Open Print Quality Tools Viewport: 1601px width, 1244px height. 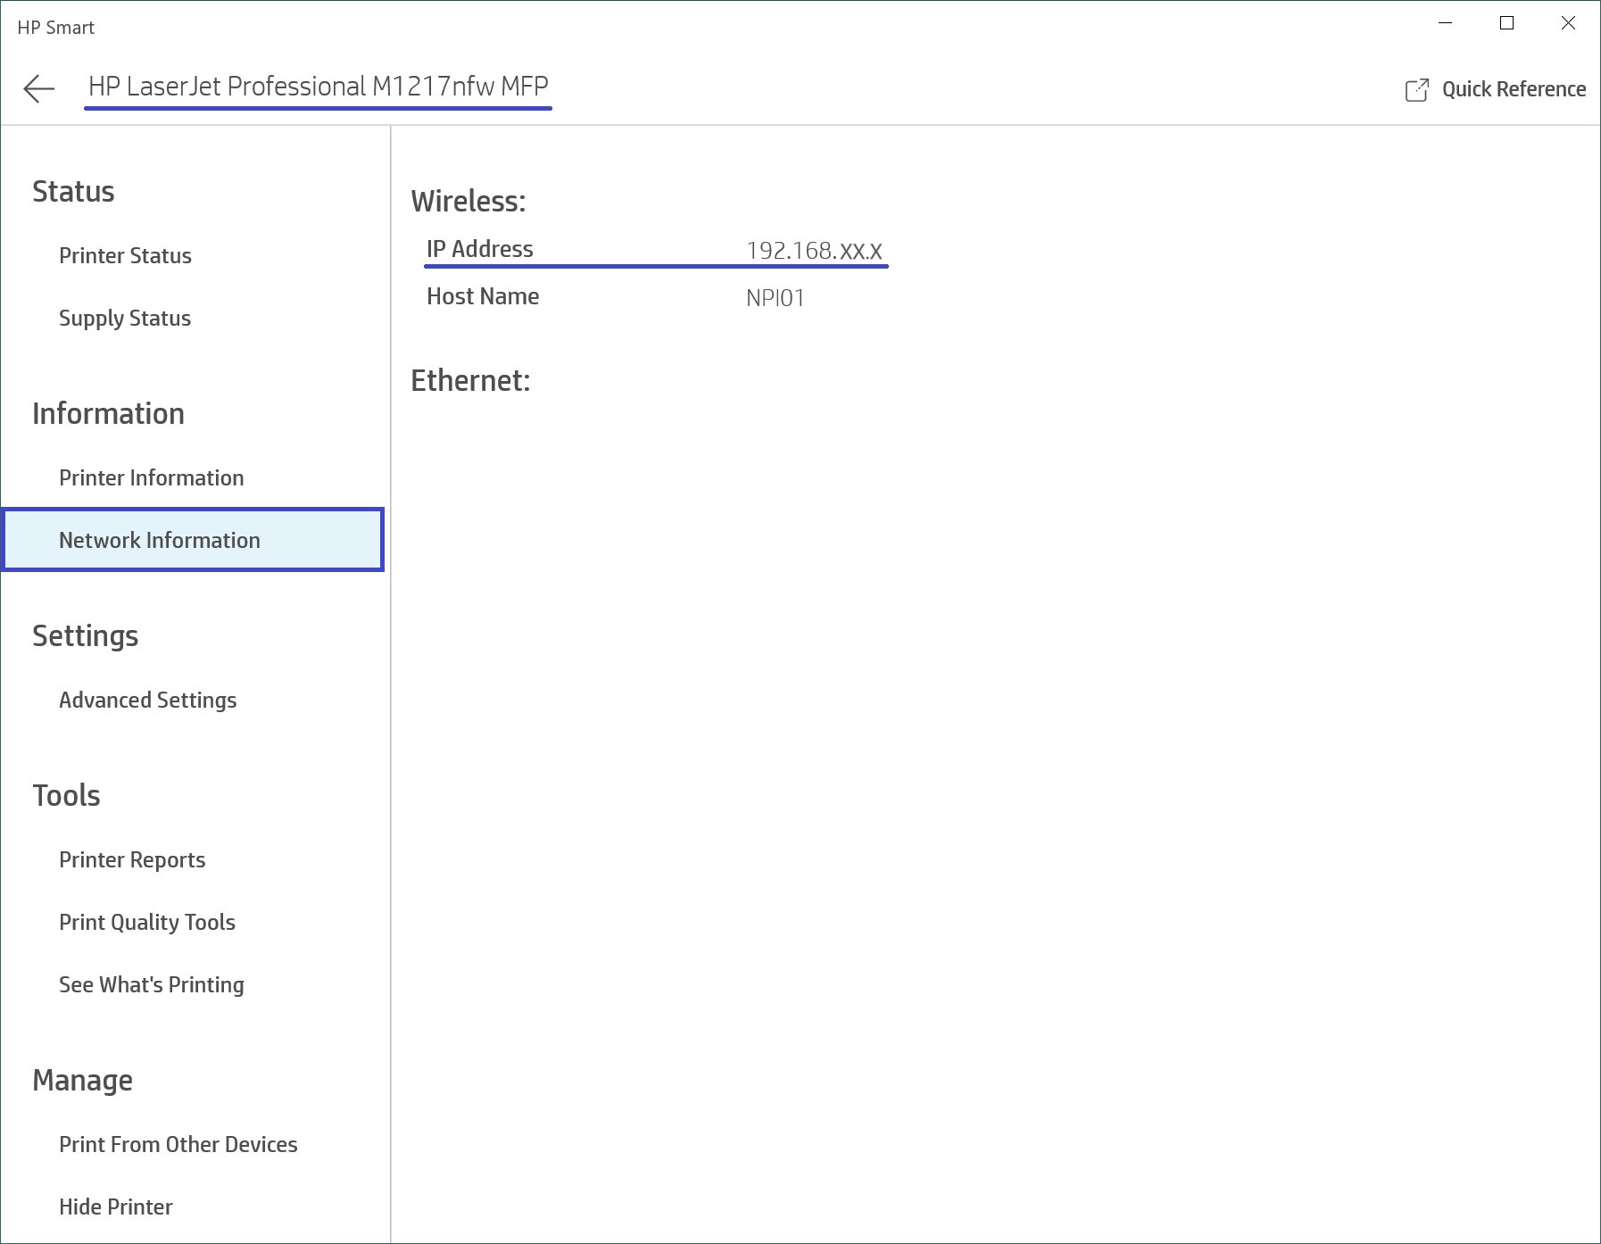147,923
